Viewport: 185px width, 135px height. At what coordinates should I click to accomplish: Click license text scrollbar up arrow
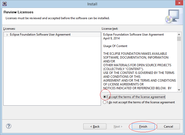tap(179, 35)
